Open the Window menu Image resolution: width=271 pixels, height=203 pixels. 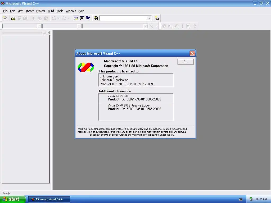(71, 11)
